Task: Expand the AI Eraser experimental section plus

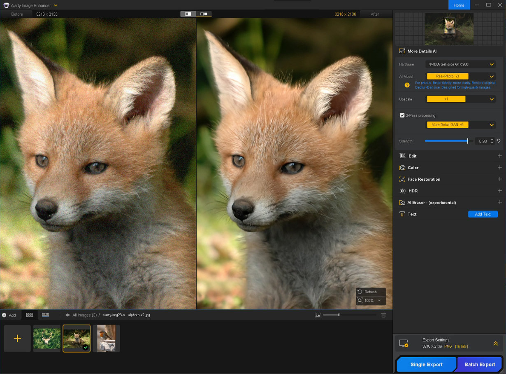Action: 500,202
